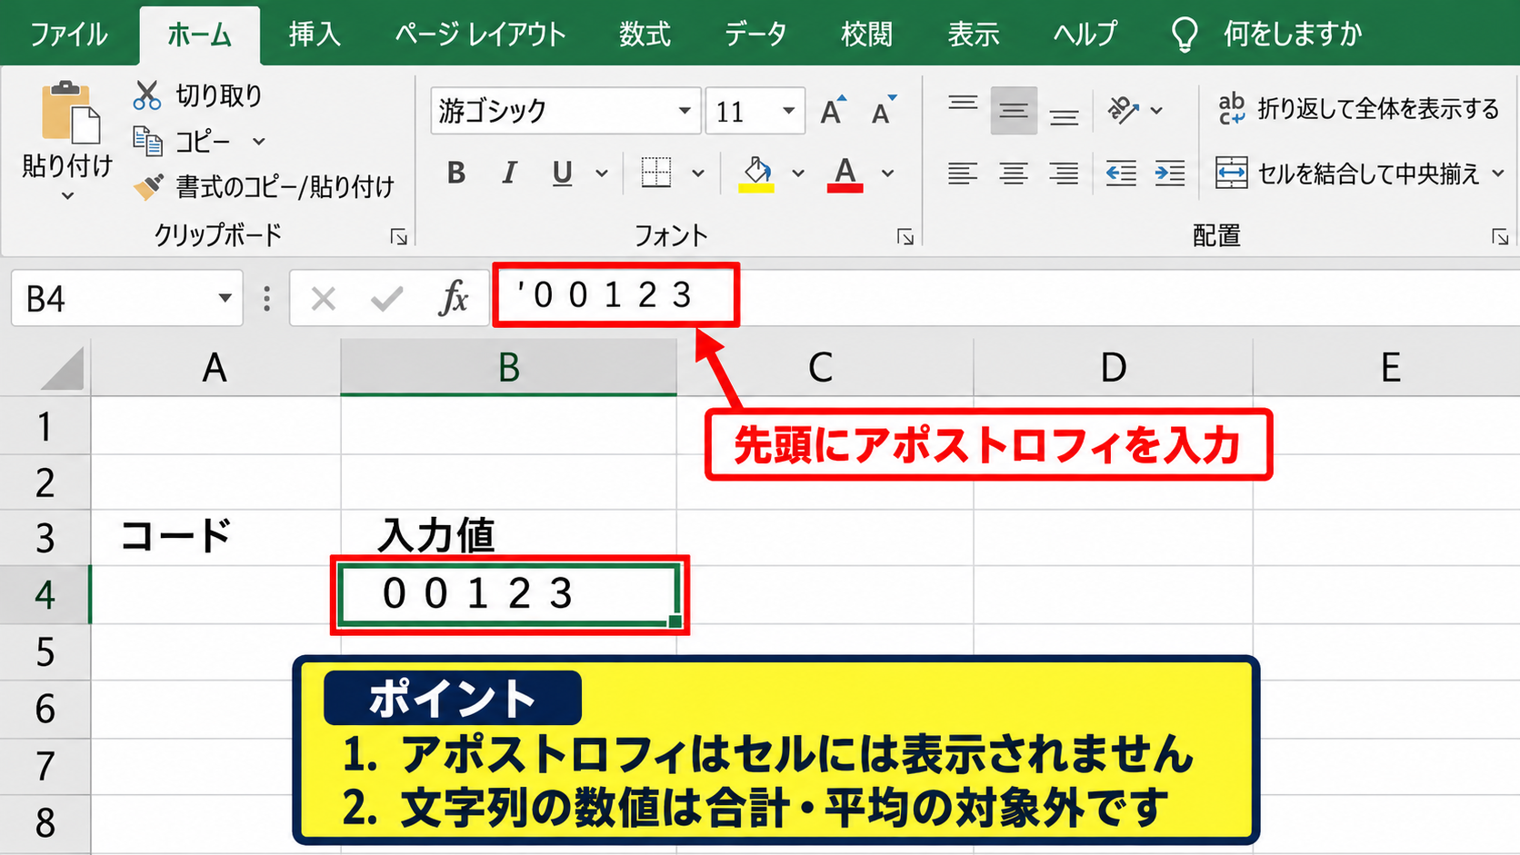Switch to the 挿入 tab

click(x=315, y=35)
